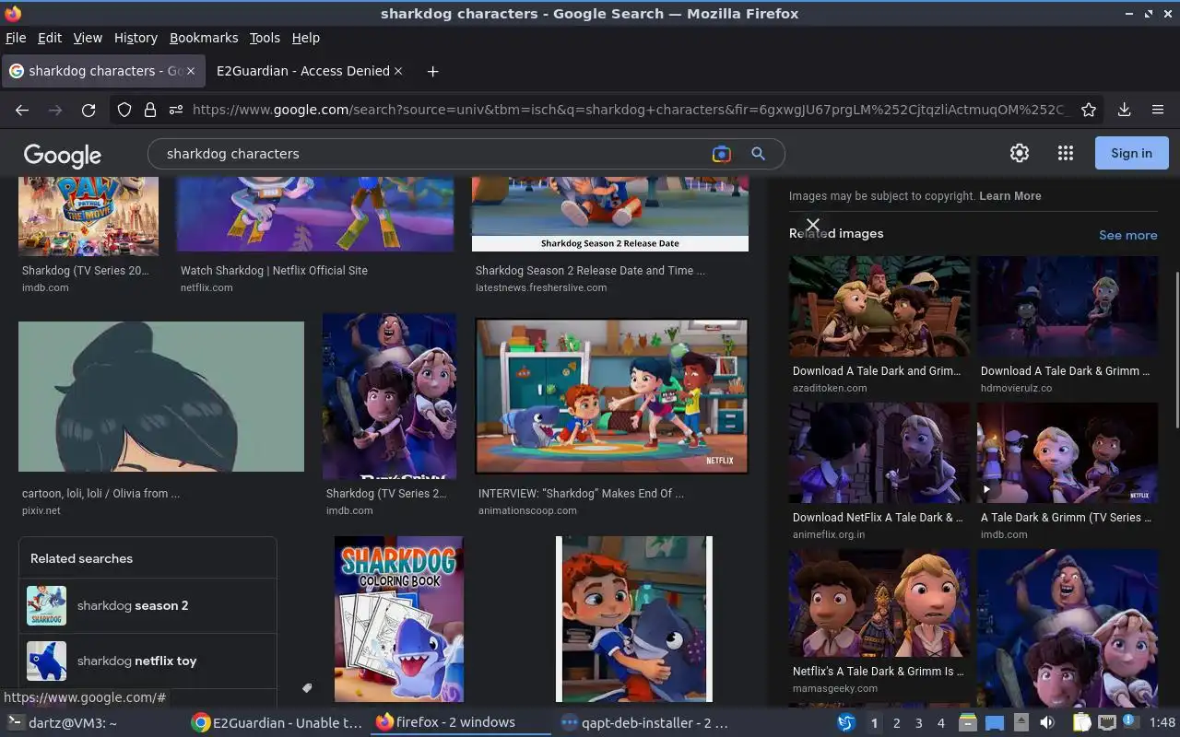The width and height of the screenshot is (1180, 737).
Task: Search by image using the Google Lens icon
Action: (722, 154)
